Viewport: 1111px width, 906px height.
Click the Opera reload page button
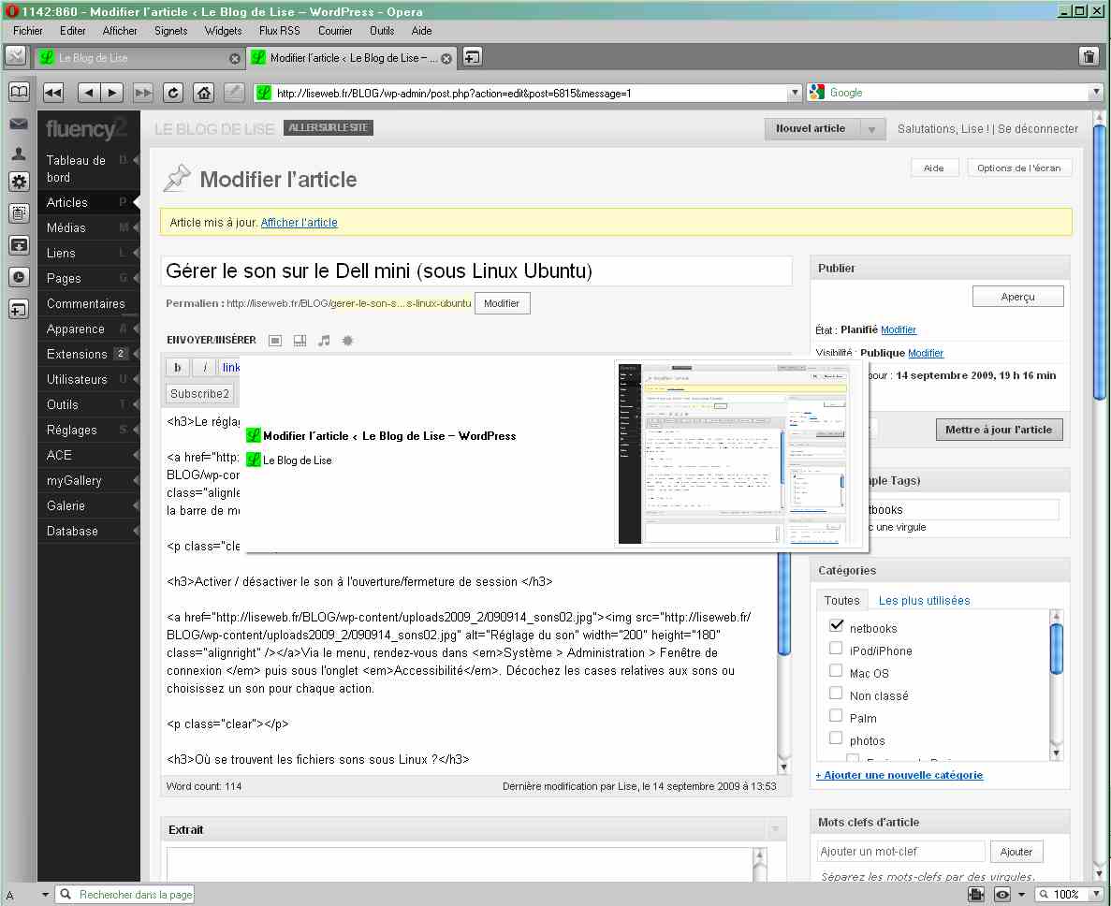pyautogui.click(x=173, y=93)
